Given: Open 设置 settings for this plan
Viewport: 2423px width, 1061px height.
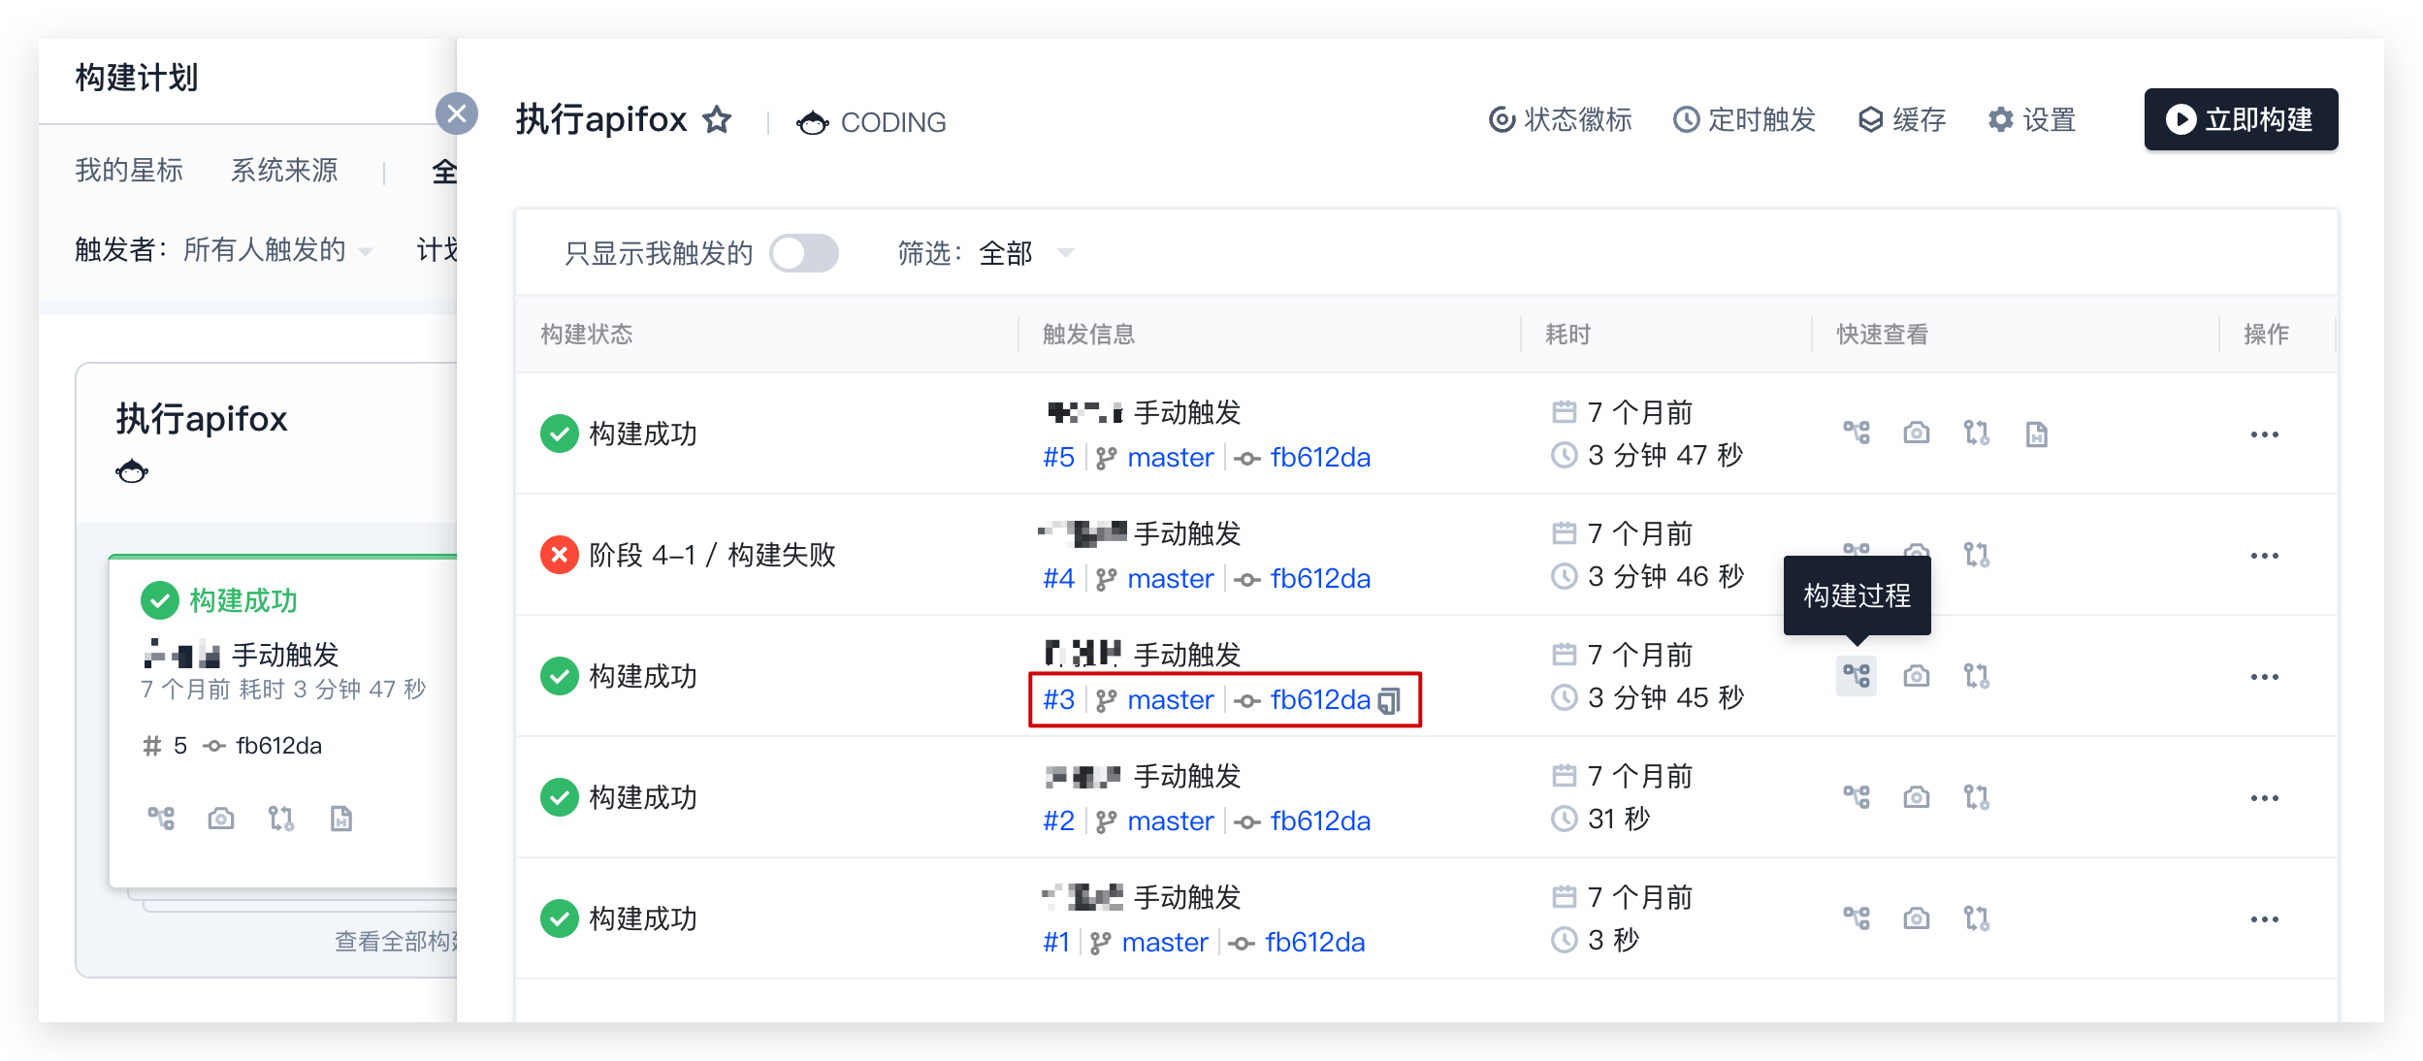Looking at the screenshot, I should tap(2031, 120).
